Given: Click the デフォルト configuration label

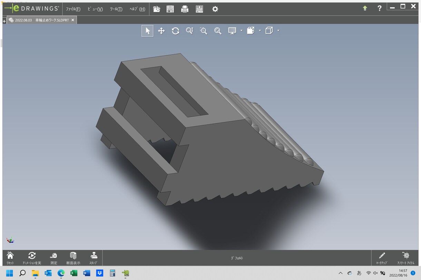Looking at the screenshot, I should coord(237,258).
